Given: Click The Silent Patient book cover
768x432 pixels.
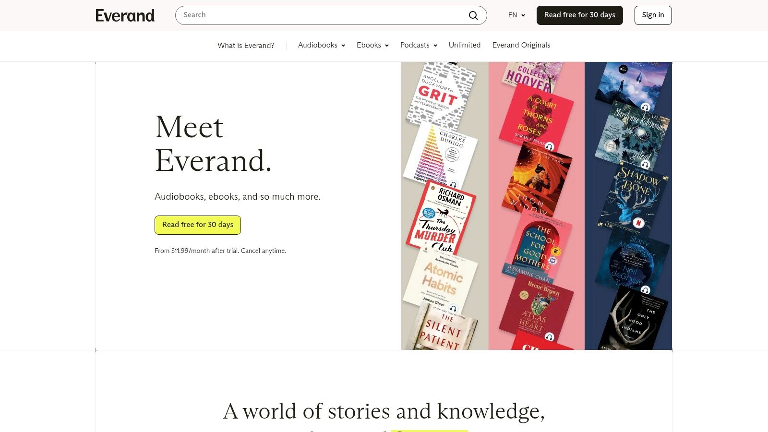Looking at the screenshot, I should pyautogui.click(x=442, y=331).
